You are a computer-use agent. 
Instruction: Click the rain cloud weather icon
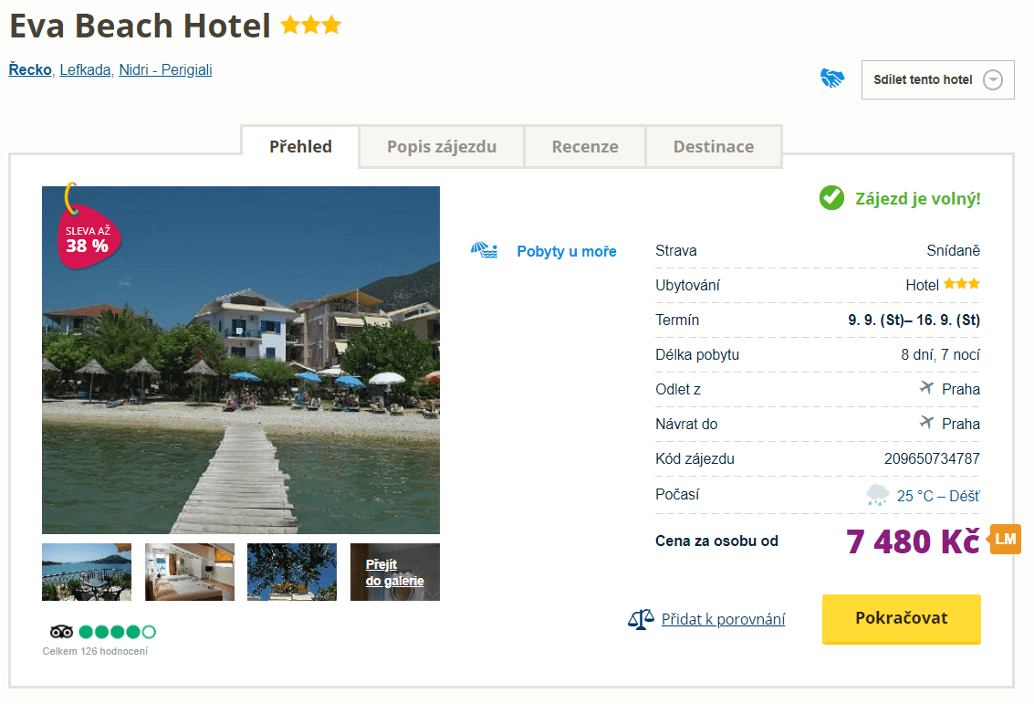click(877, 495)
